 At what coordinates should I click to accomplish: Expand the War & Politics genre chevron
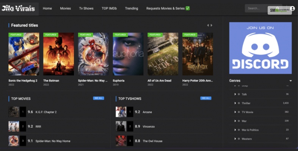[x=235, y=130]
